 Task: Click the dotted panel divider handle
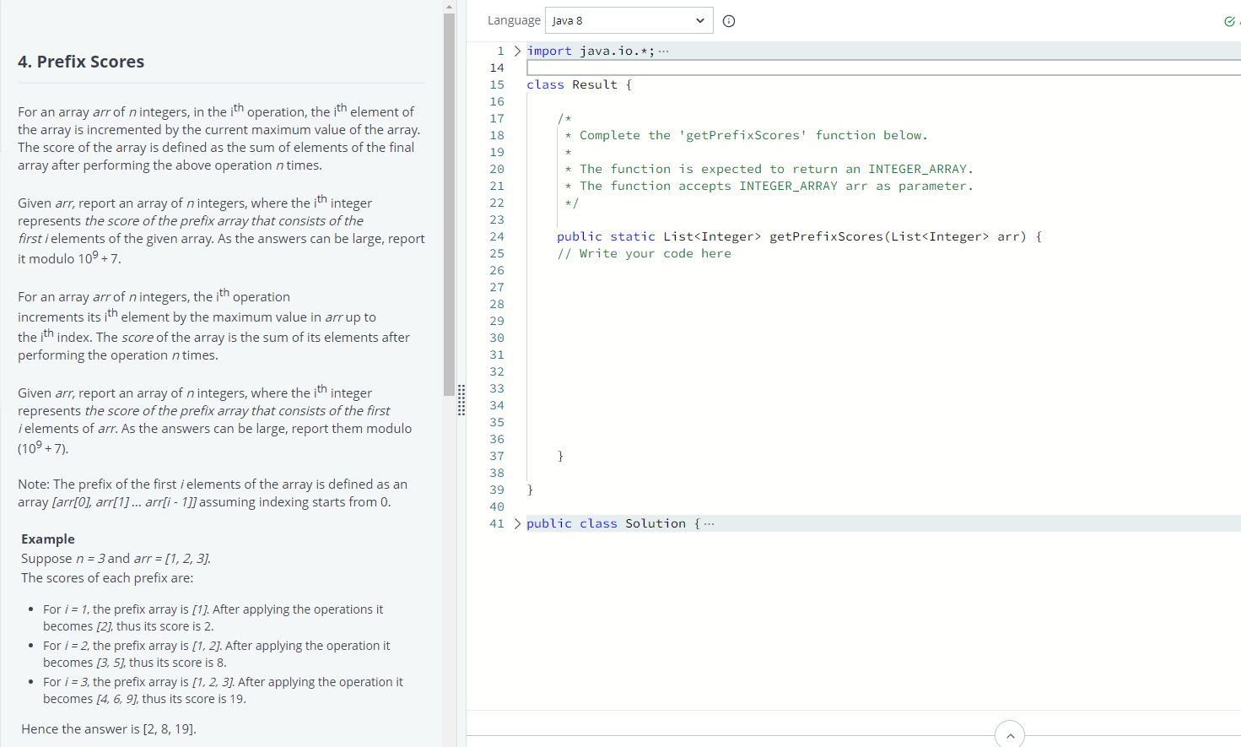[x=461, y=400]
